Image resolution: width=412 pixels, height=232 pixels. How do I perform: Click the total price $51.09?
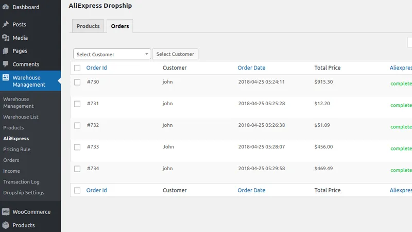(322, 125)
